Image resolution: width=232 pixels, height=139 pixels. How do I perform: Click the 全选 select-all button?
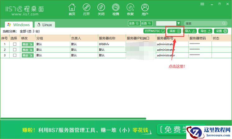click(x=134, y=23)
